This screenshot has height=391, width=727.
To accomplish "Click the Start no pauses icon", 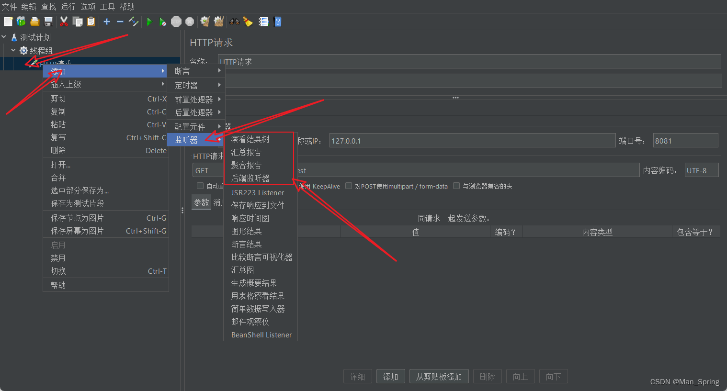I will (162, 22).
